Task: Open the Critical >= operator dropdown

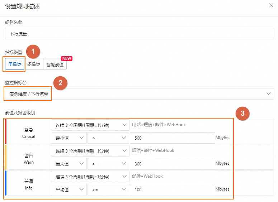Action: click(x=108, y=138)
